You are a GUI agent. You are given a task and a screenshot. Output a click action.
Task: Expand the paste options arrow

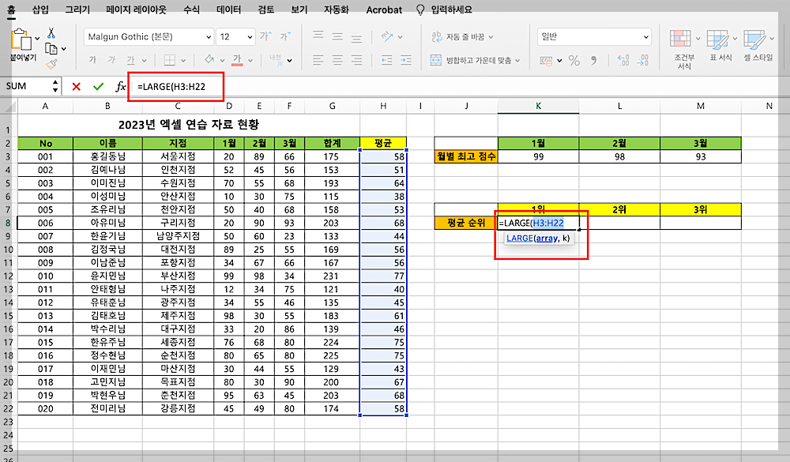(x=37, y=38)
